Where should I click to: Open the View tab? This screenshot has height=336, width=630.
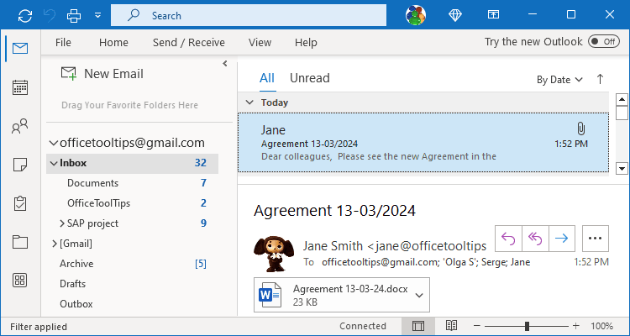(260, 42)
